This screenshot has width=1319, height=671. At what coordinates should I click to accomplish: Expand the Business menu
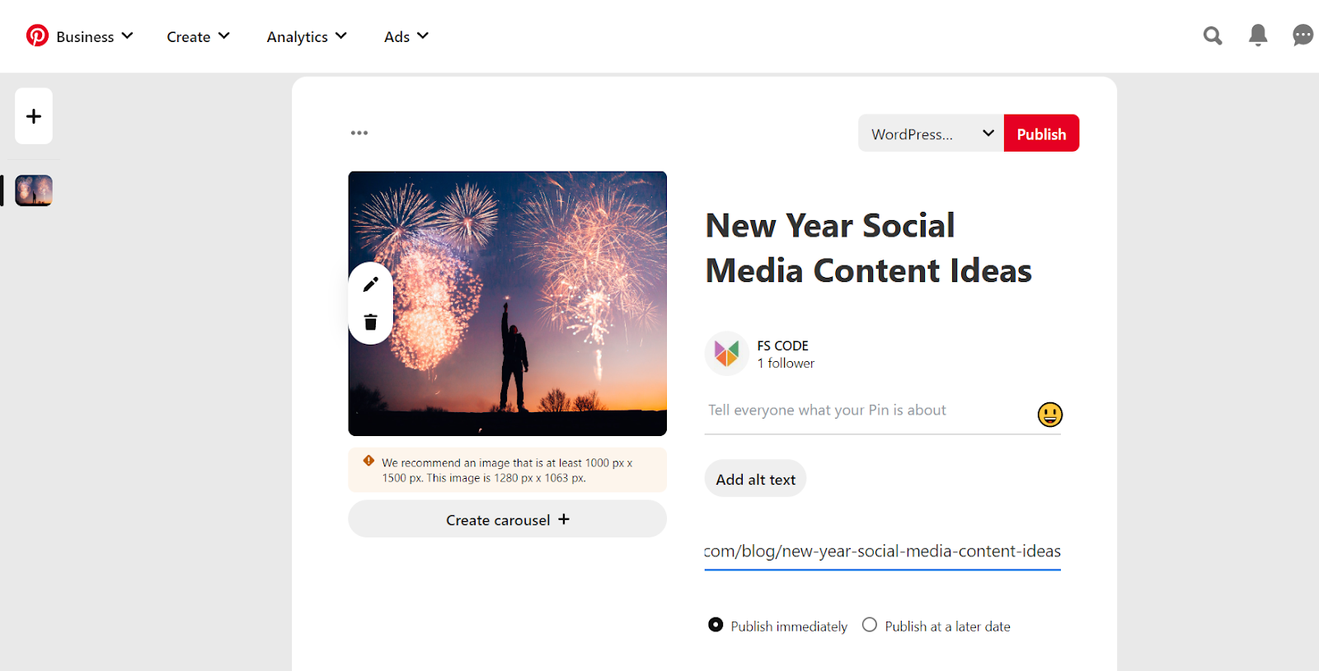pos(94,36)
